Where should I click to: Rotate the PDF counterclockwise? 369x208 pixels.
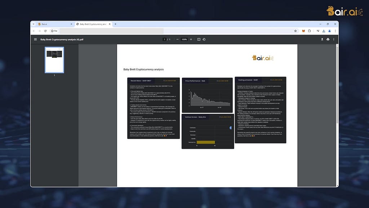click(204, 39)
